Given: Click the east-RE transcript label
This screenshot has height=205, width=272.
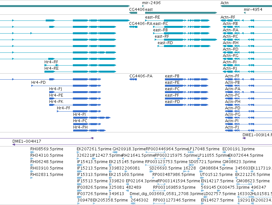Looking at the screenshot, I should [152, 17].
